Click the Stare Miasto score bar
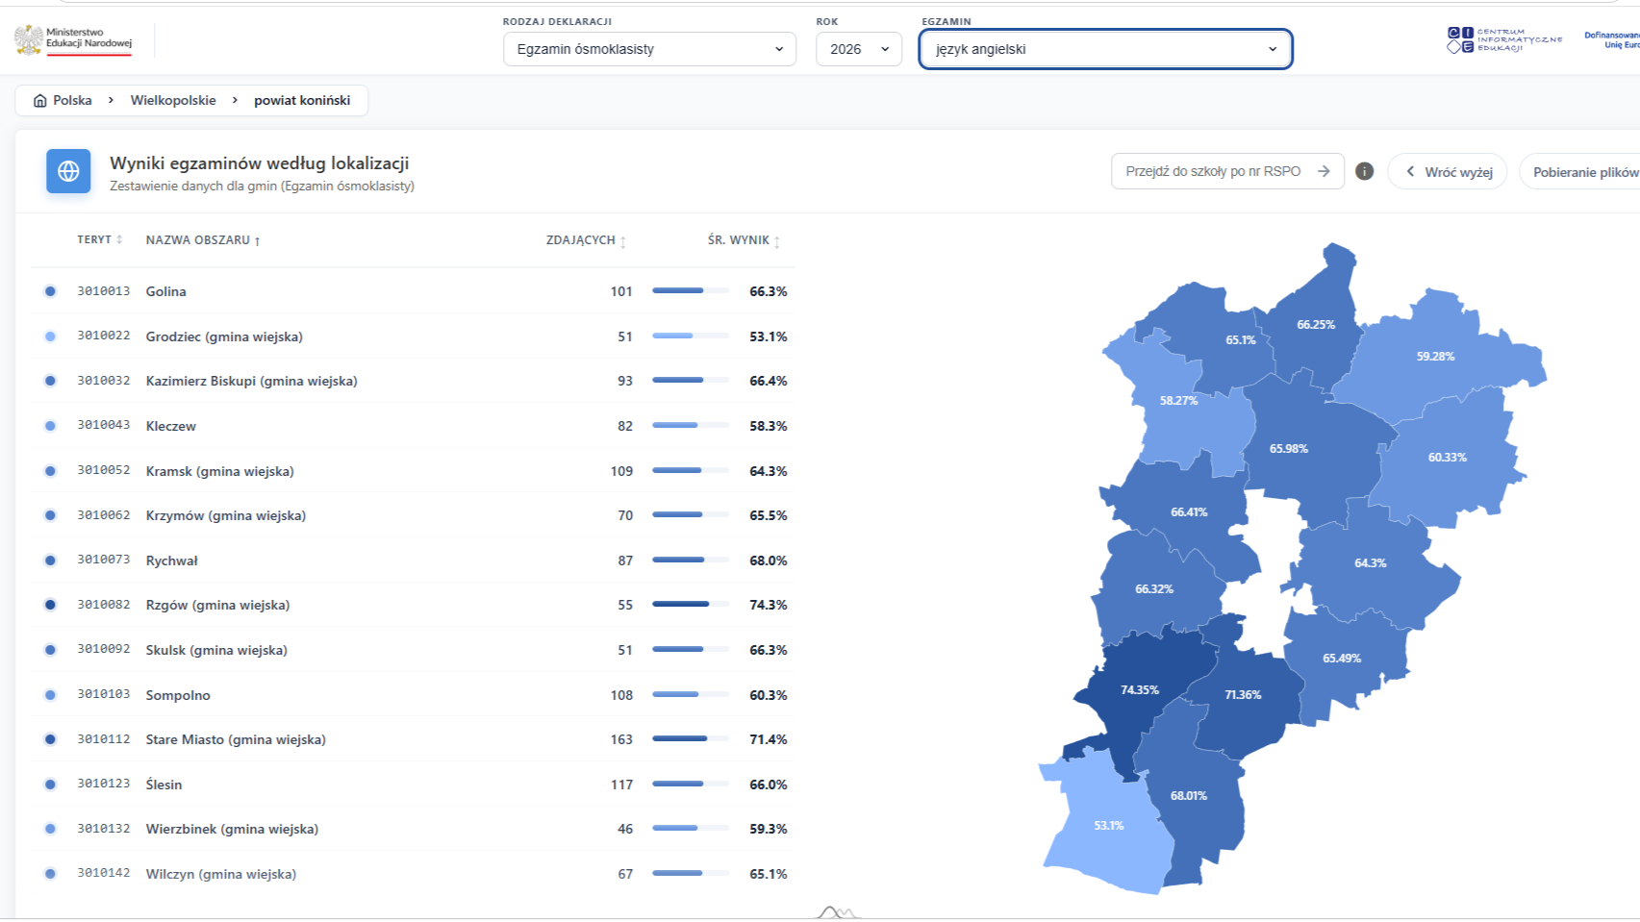 691,739
